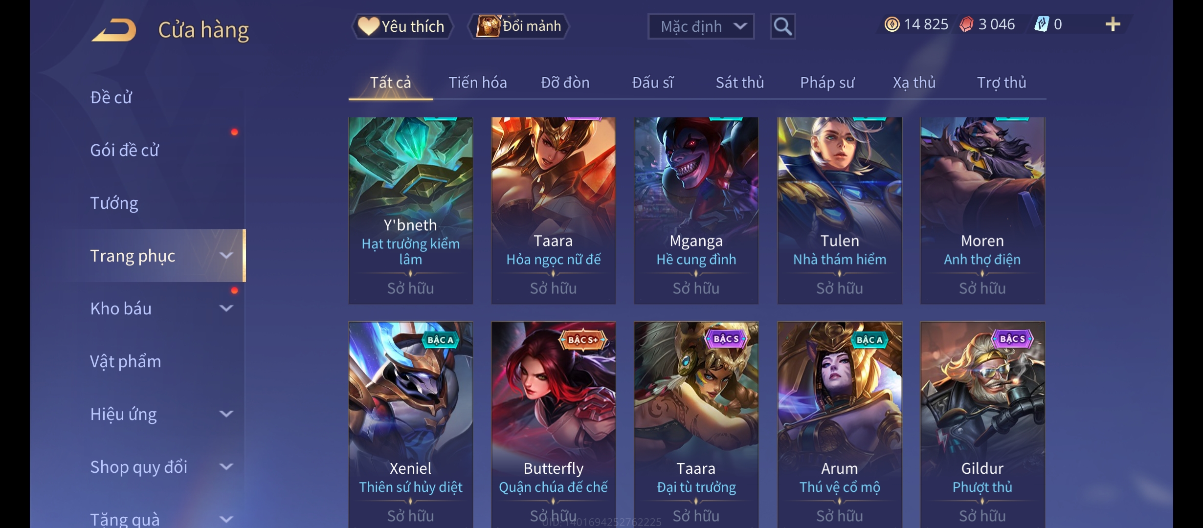The height and width of the screenshot is (528, 1203).
Task: Open the search magnifier icon
Action: click(782, 26)
